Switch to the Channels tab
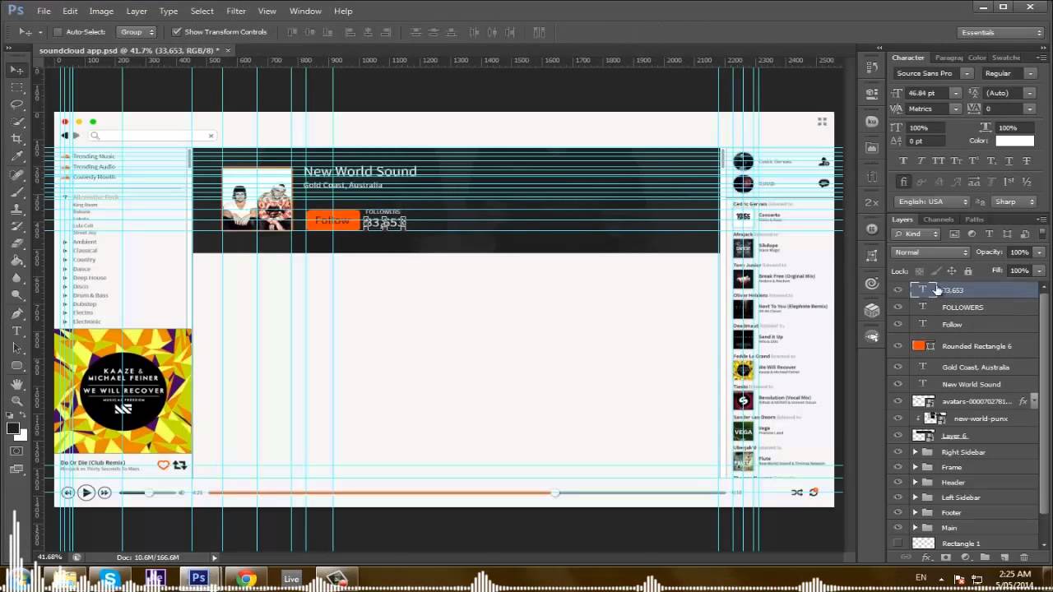 pyautogui.click(x=938, y=220)
